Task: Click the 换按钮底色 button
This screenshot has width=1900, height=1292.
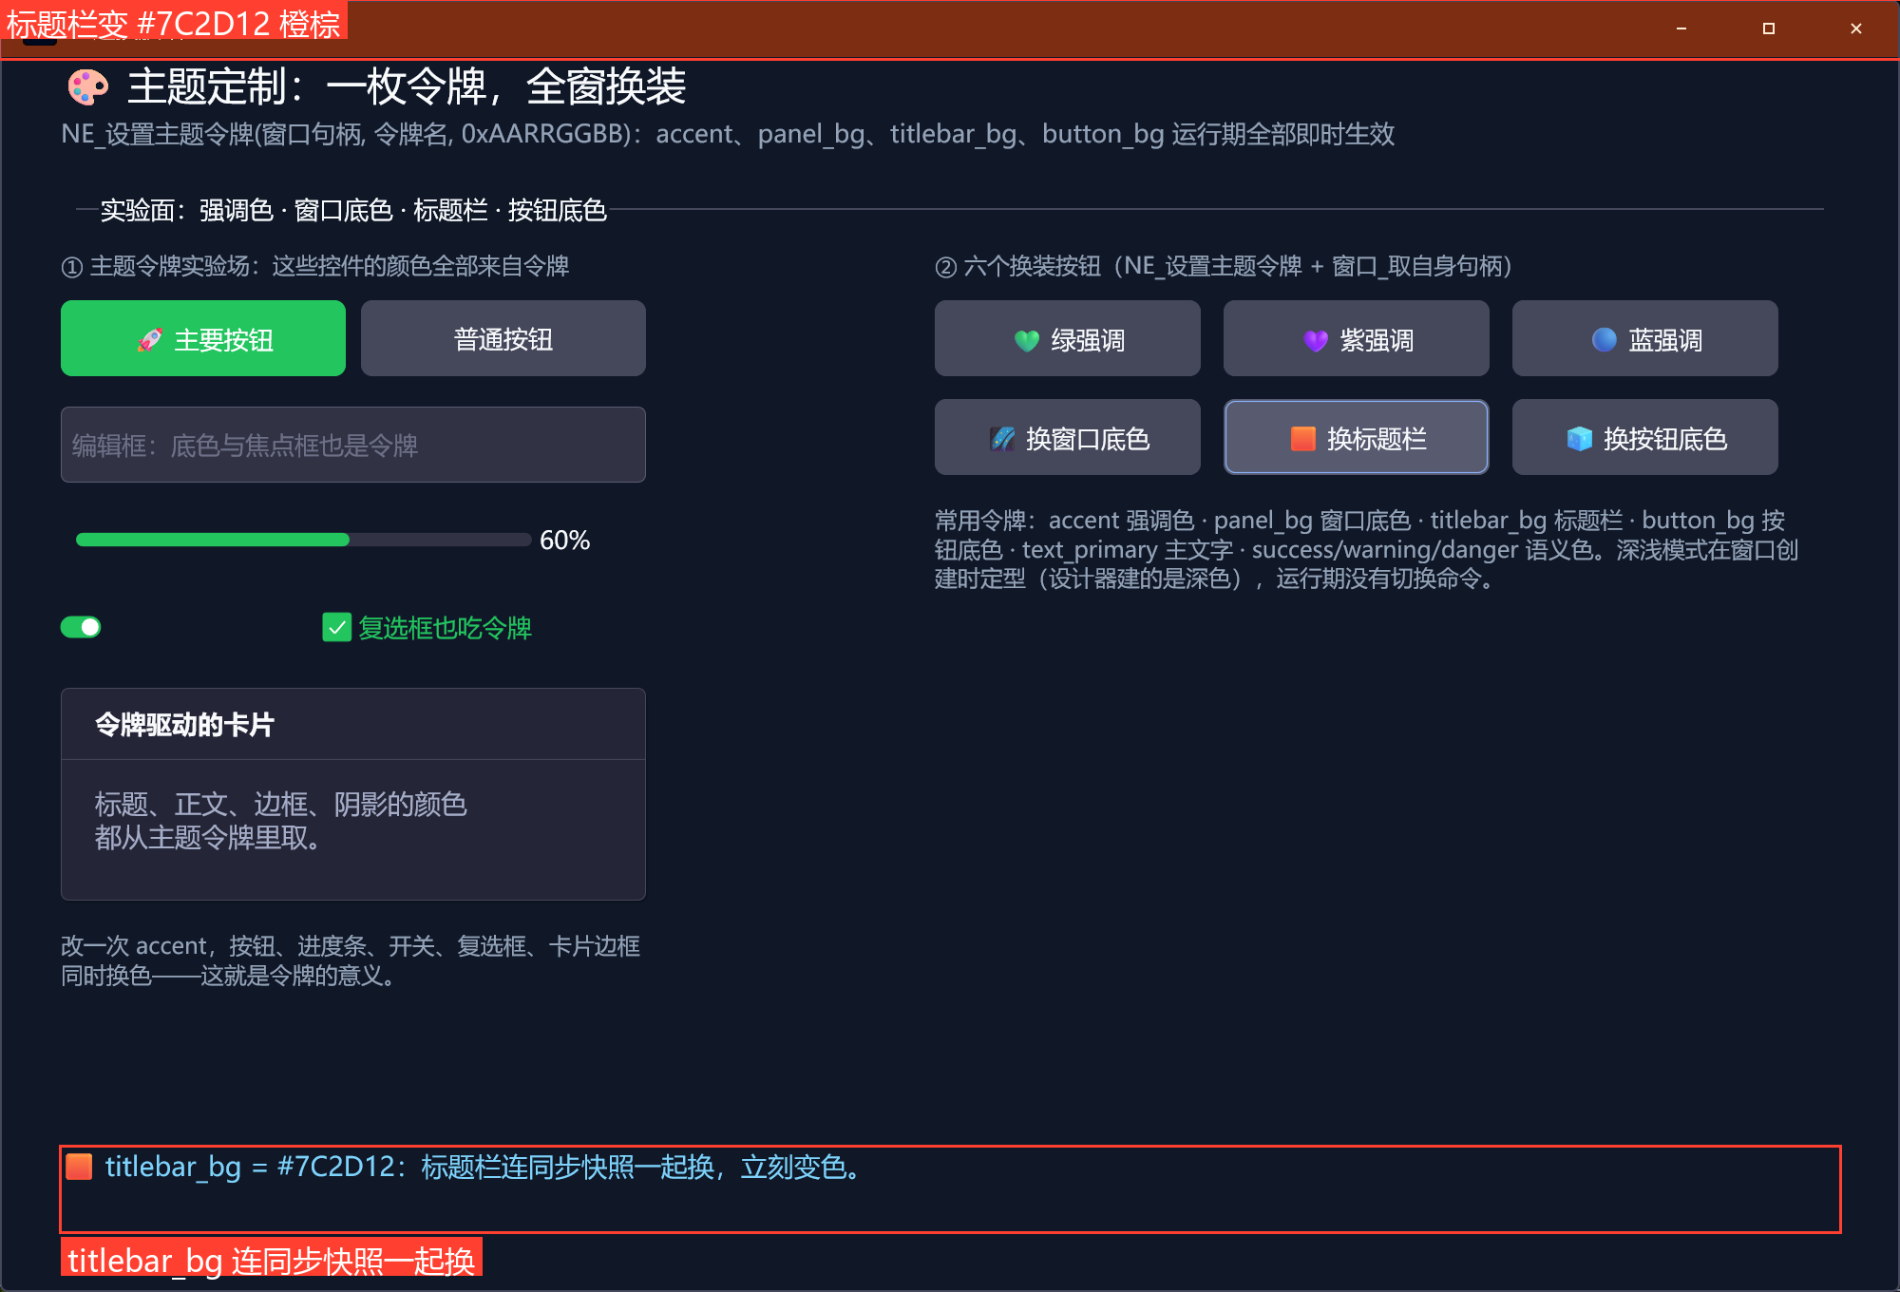Action: point(1645,437)
